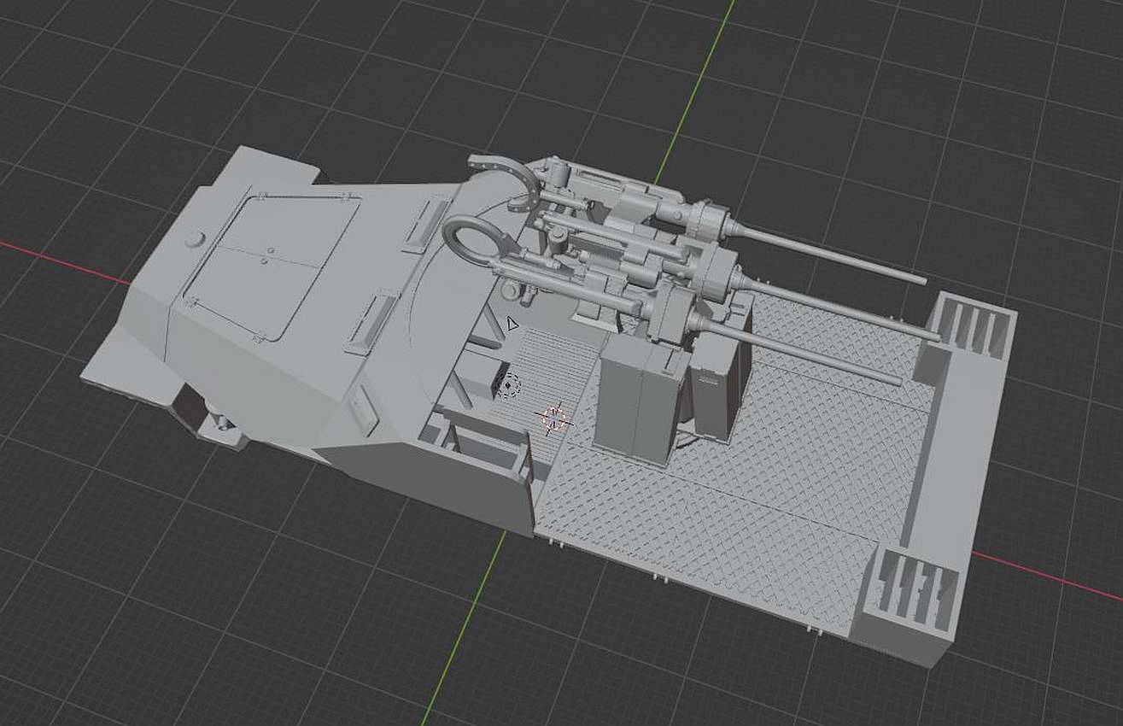Image resolution: width=1123 pixels, height=726 pixels.
Task: Select the vision slot on cab side
Action: 366,408
